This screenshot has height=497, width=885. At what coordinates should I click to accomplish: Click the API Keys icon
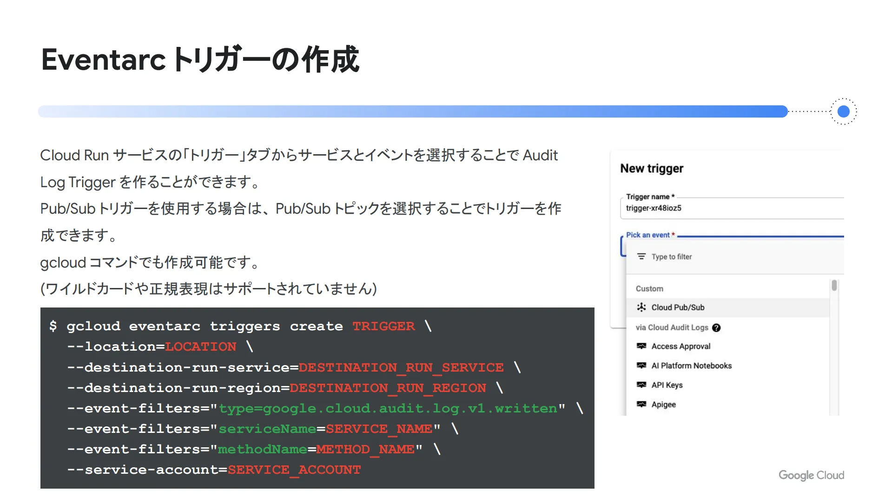[641, 385]
